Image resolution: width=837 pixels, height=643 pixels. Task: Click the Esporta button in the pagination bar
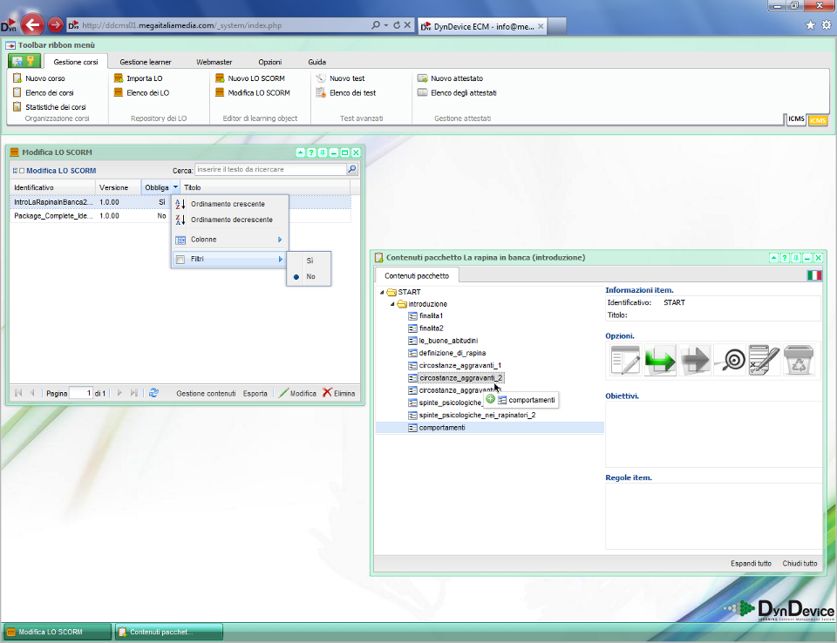pos(255,393)
